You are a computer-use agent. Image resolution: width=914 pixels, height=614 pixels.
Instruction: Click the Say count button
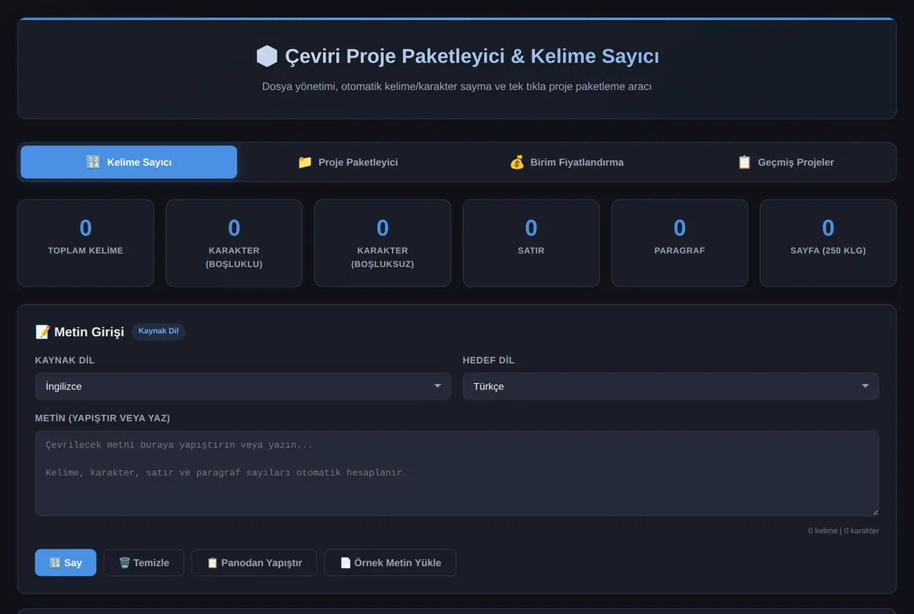[x=66, y=563]
